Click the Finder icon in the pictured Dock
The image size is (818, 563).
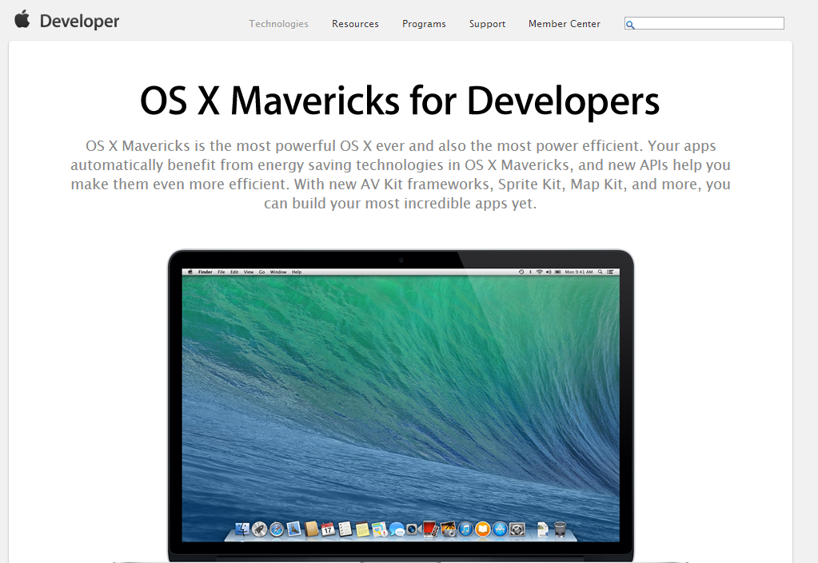pyautogui.click(x=242, y=529)
